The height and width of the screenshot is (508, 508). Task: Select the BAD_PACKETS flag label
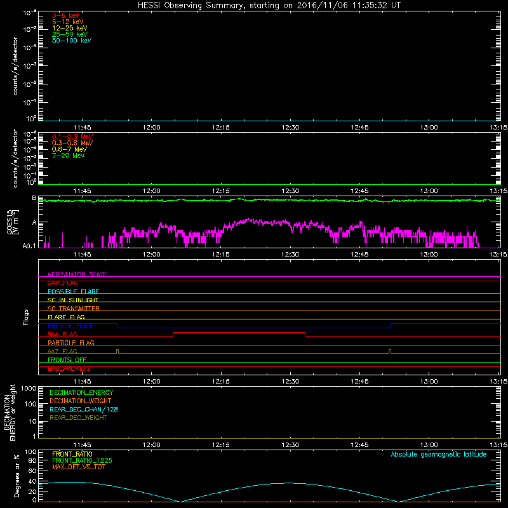point(69,369)
